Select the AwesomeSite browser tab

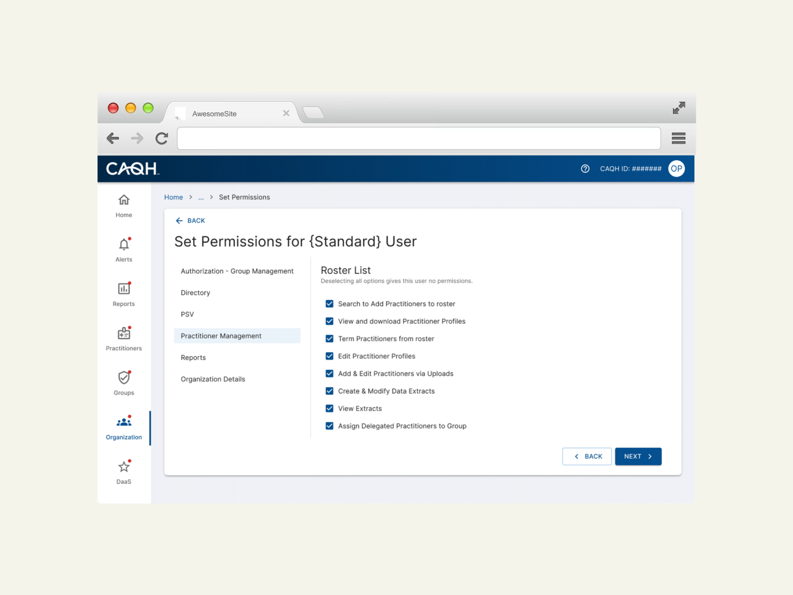[x=231, y=113]
